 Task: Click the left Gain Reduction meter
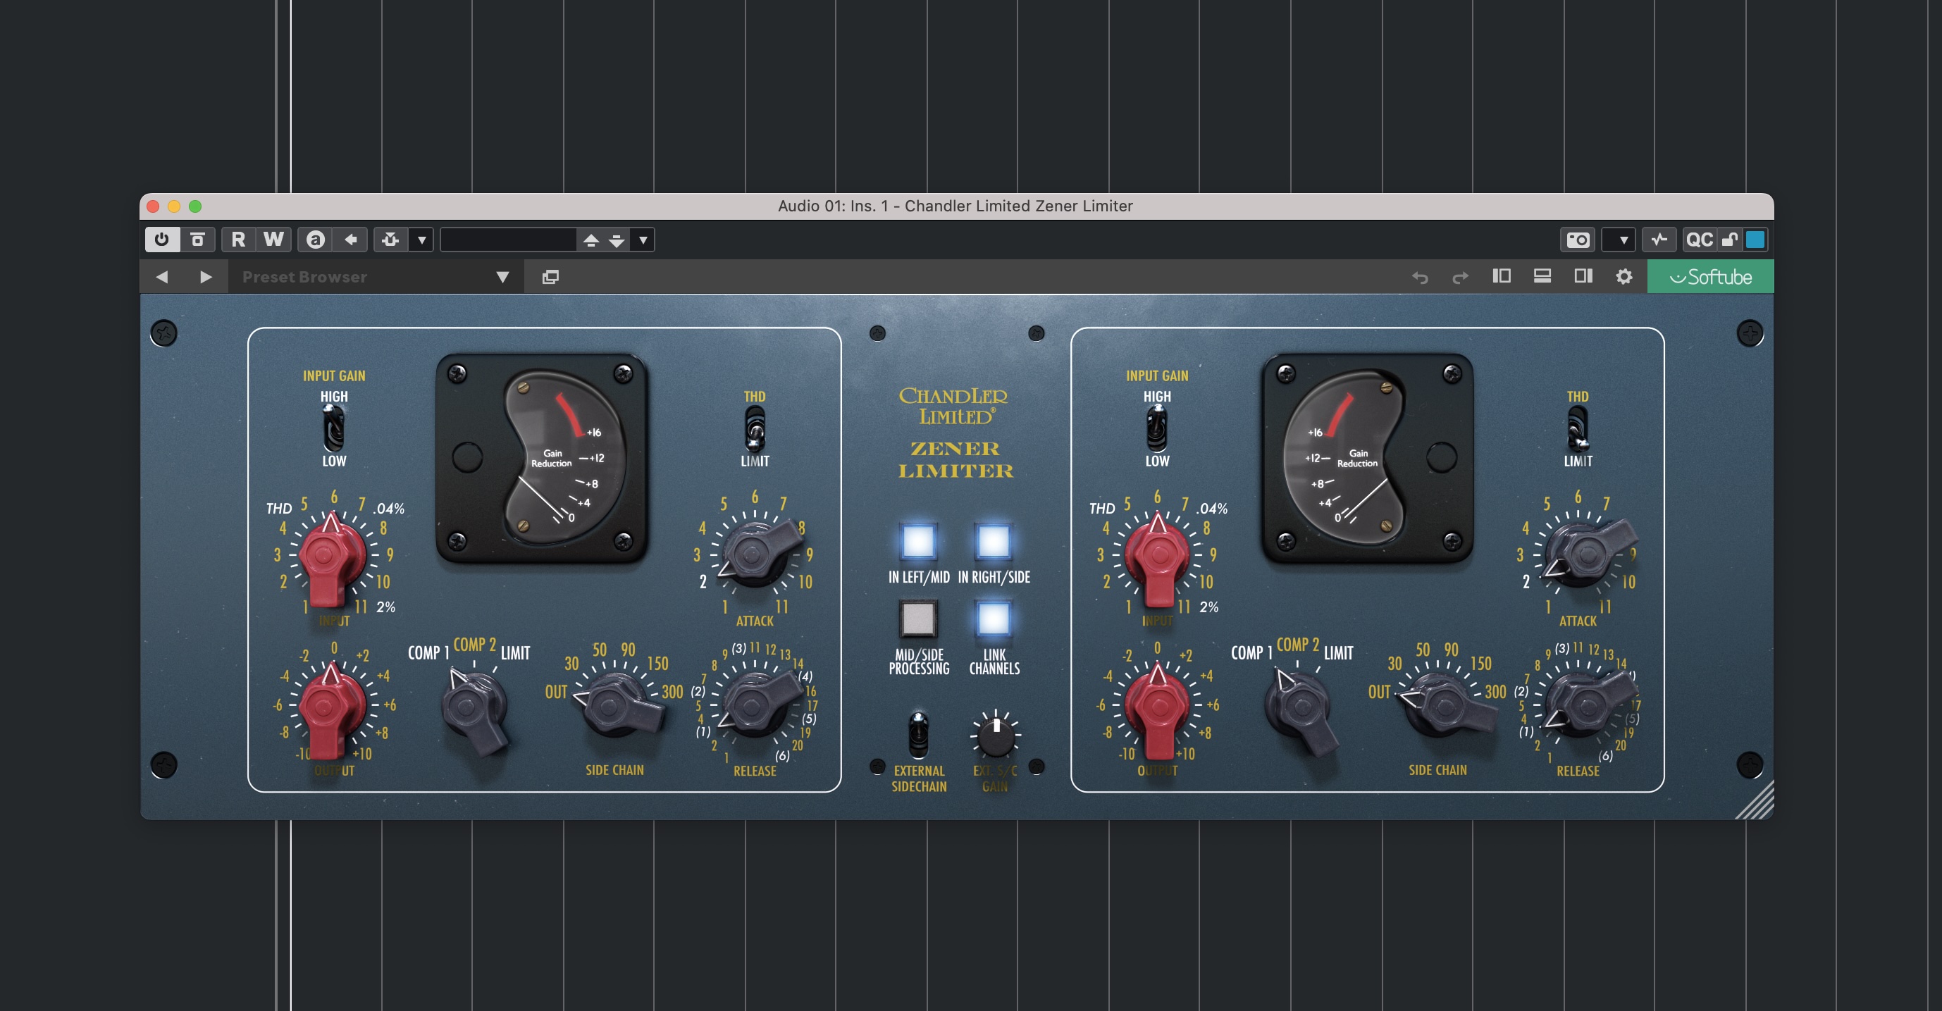pos(542,458)
